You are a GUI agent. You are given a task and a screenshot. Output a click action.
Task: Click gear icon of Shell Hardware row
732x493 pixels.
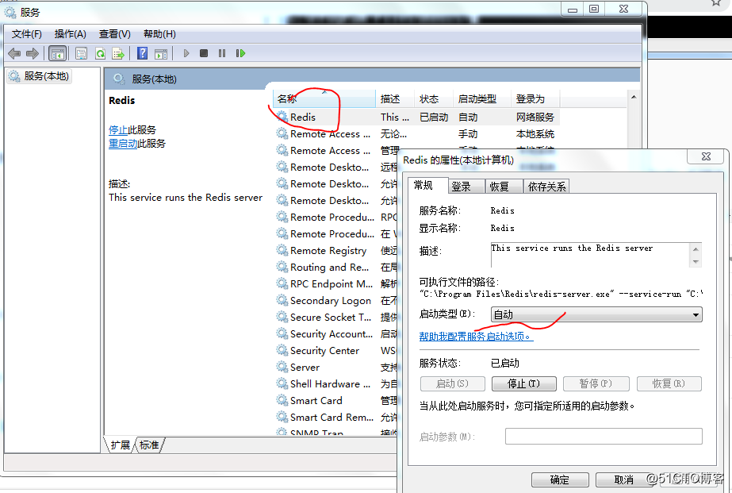(282, 383)
